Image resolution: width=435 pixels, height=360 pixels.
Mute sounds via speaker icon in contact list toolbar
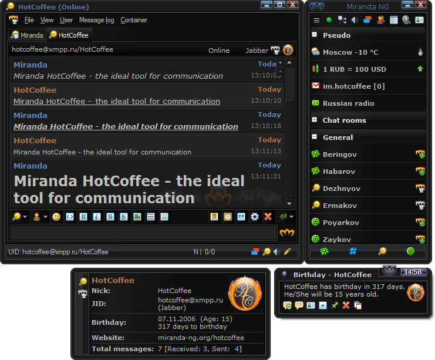click(x=355, y=20)
